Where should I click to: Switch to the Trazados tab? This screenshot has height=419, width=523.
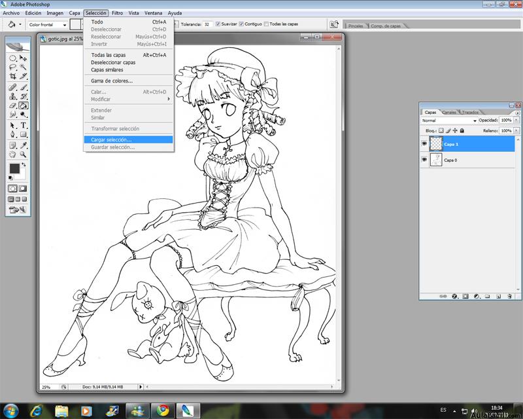tap(470, 112)
